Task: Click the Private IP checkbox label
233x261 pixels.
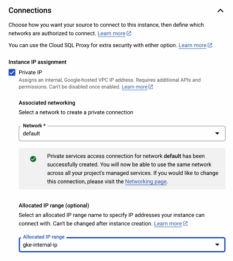Action: coord(30,72)
